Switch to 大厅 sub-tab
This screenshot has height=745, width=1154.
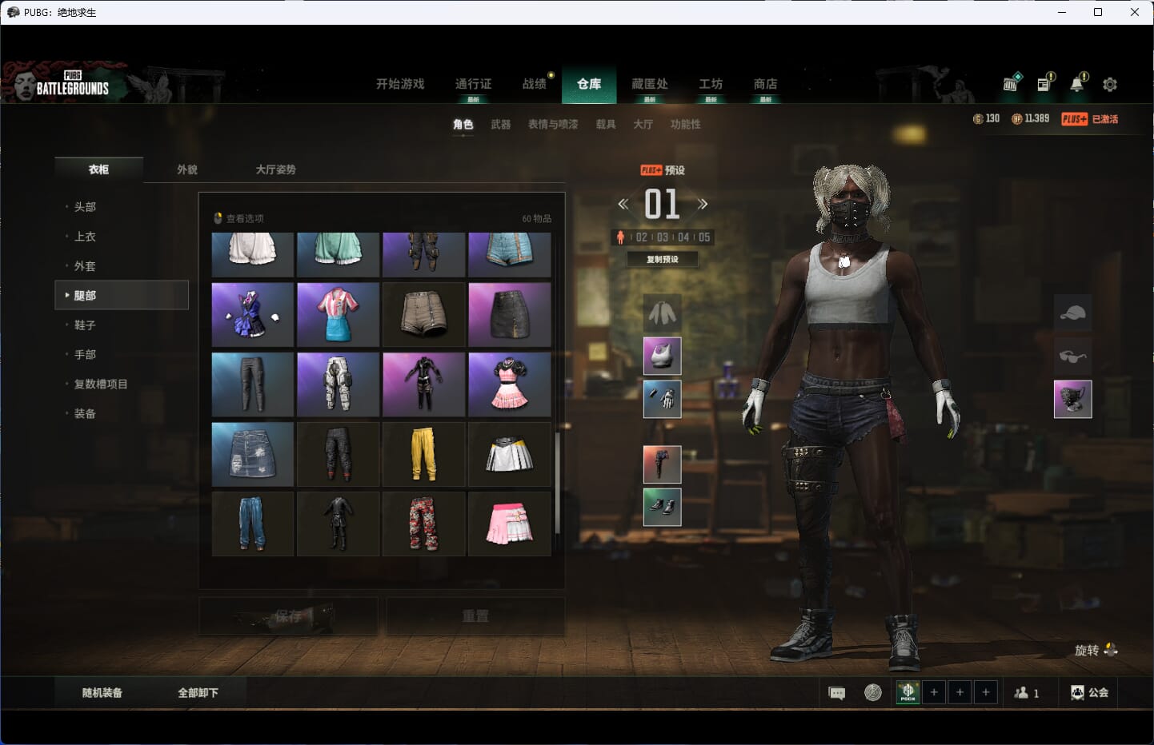pyautogui.click(x=643, y=124)
